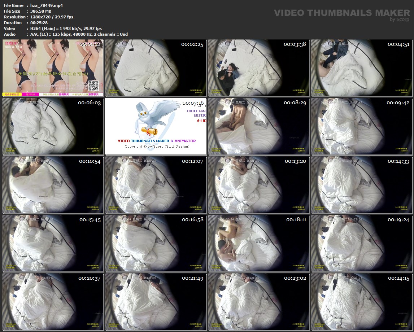414x332 pixels.
Task: Open the thumbnail at 00:19:24
Action: tap(361, 243)
